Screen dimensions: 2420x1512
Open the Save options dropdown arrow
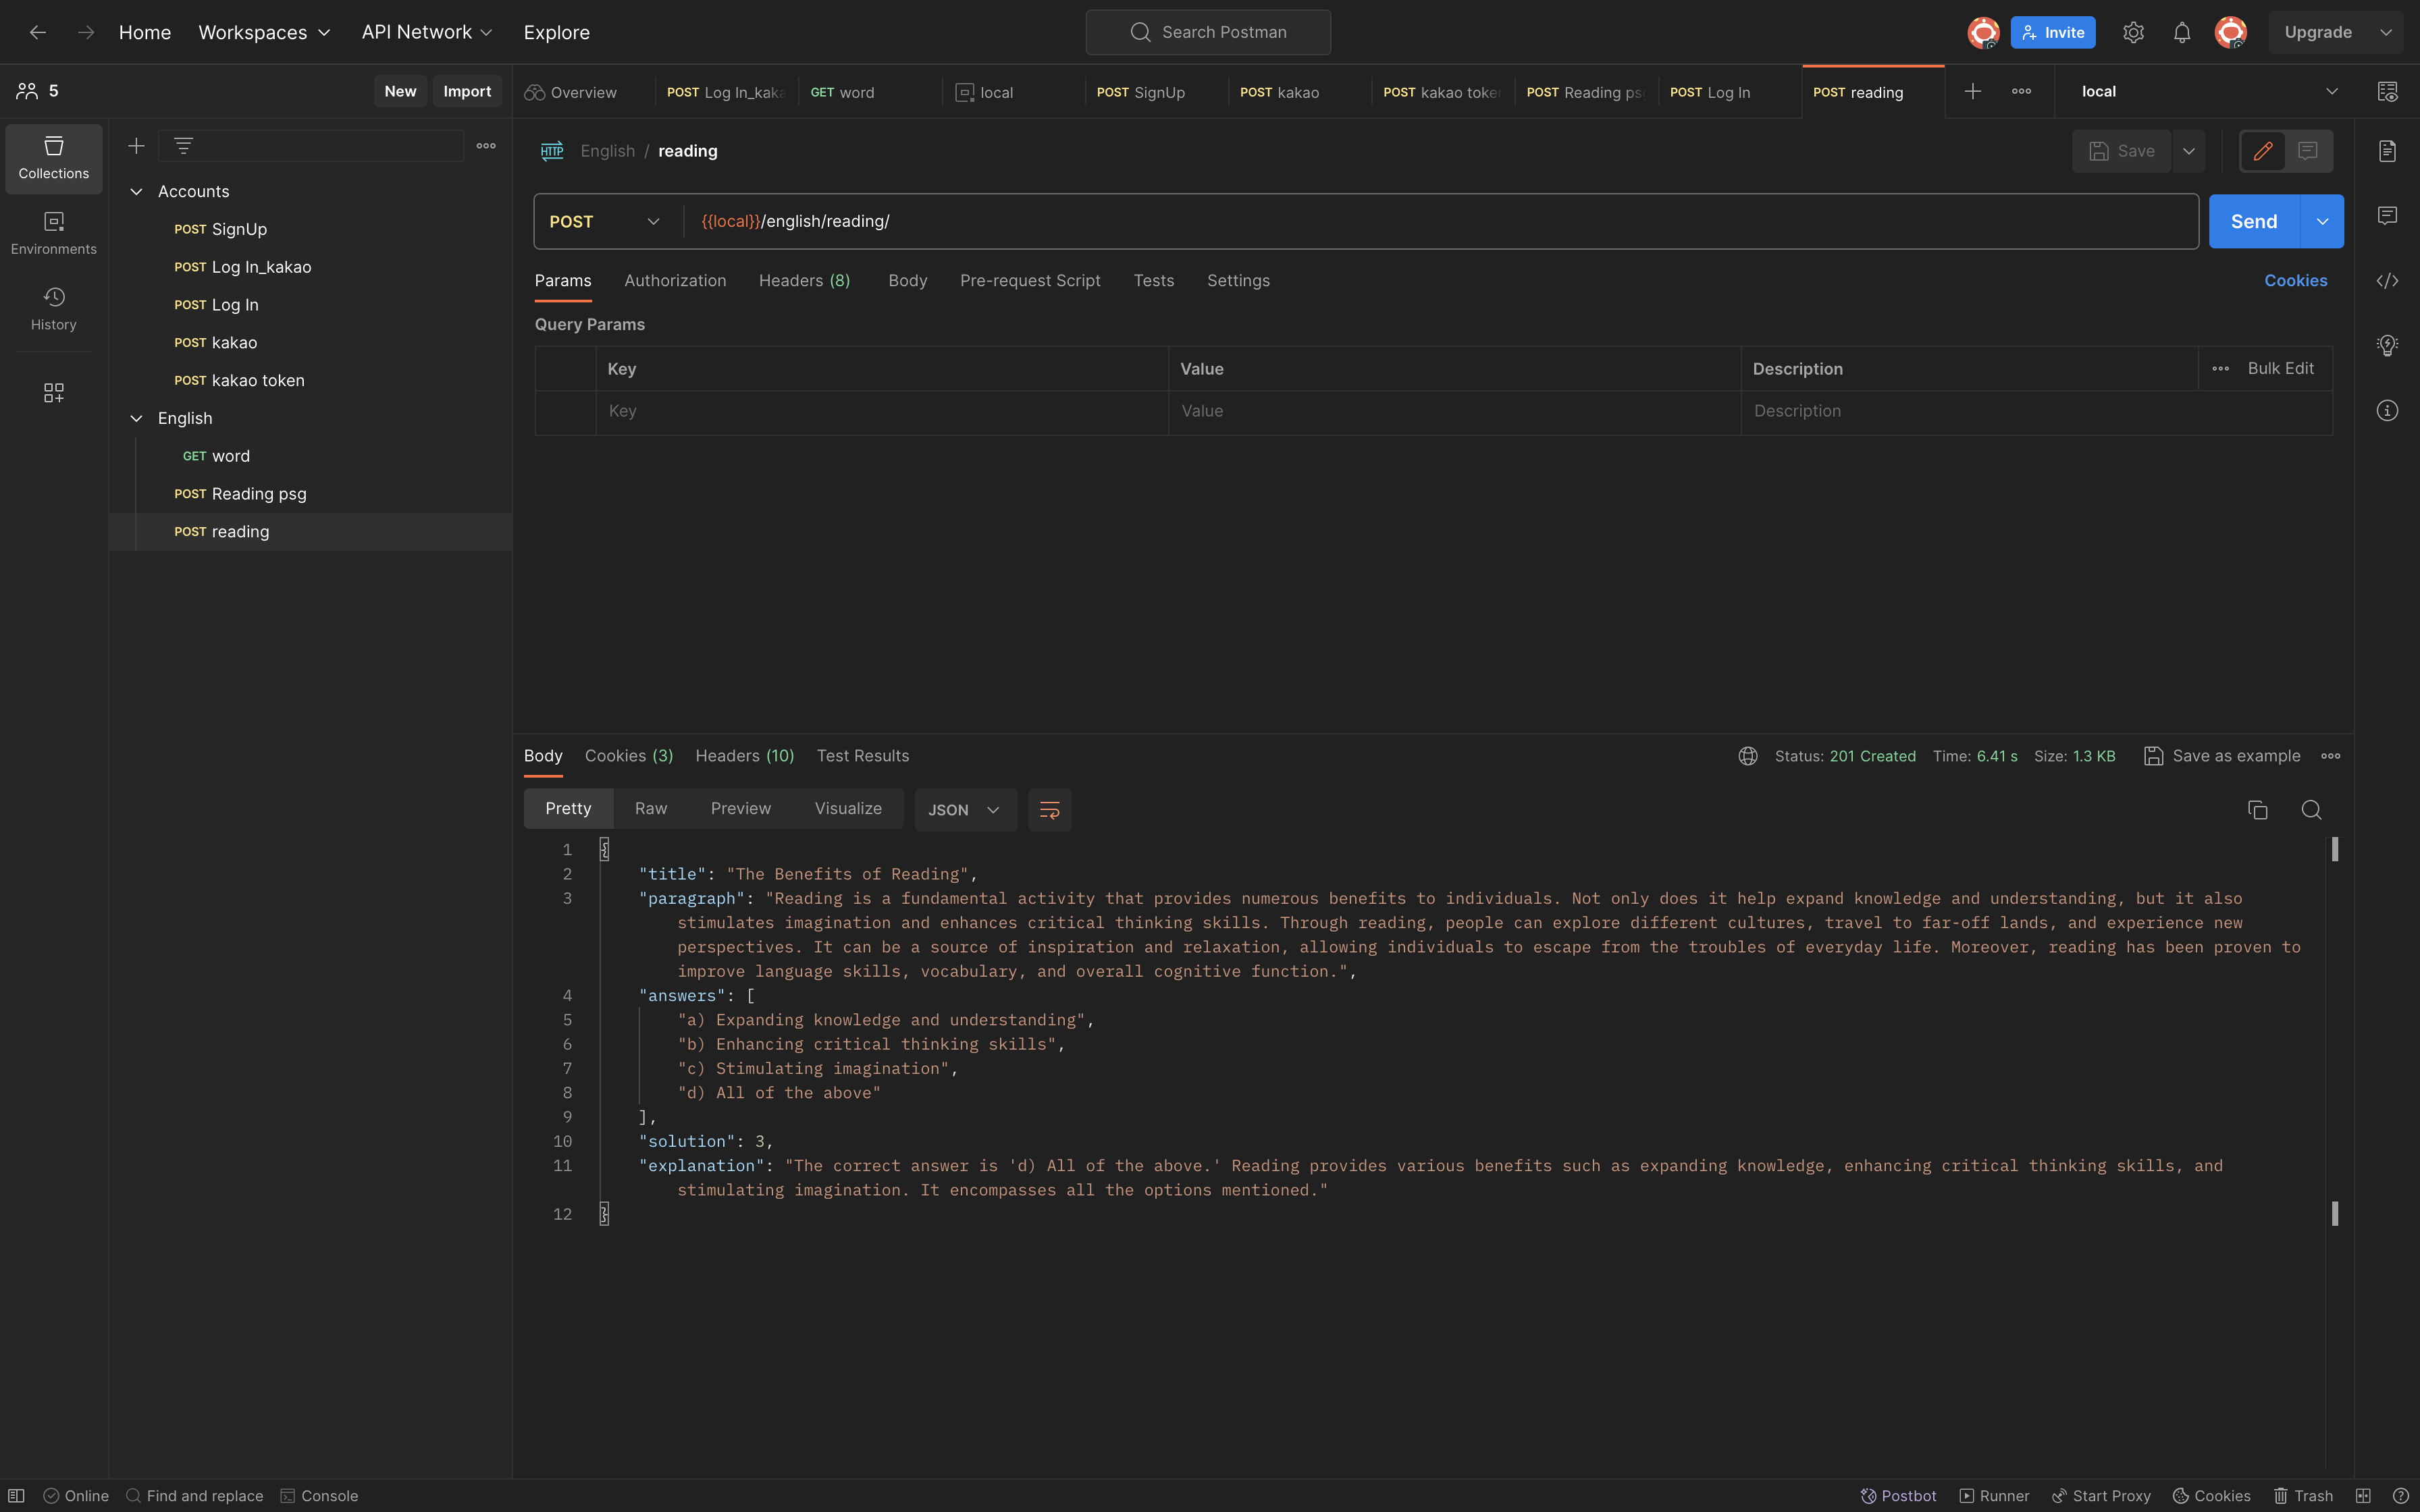(x=2188, y=151)
